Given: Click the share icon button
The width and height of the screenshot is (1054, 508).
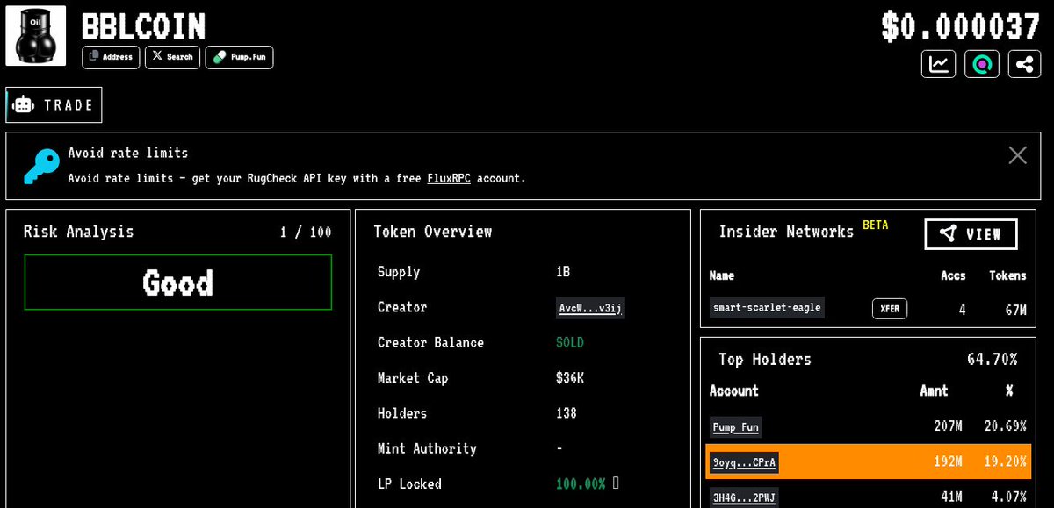Looking at the screenshot, I should 1024,64.
